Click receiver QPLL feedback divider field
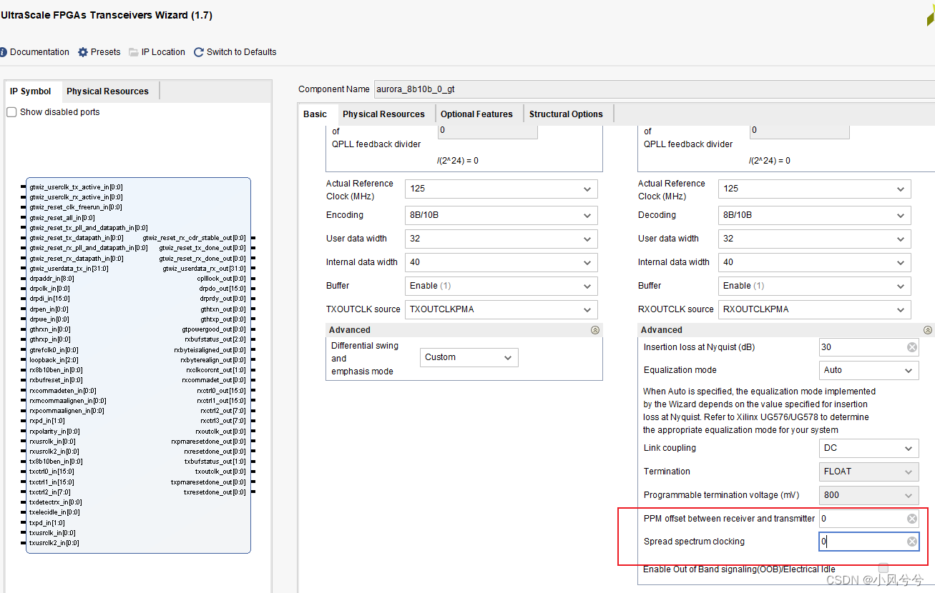 click(x=800, y=131)
